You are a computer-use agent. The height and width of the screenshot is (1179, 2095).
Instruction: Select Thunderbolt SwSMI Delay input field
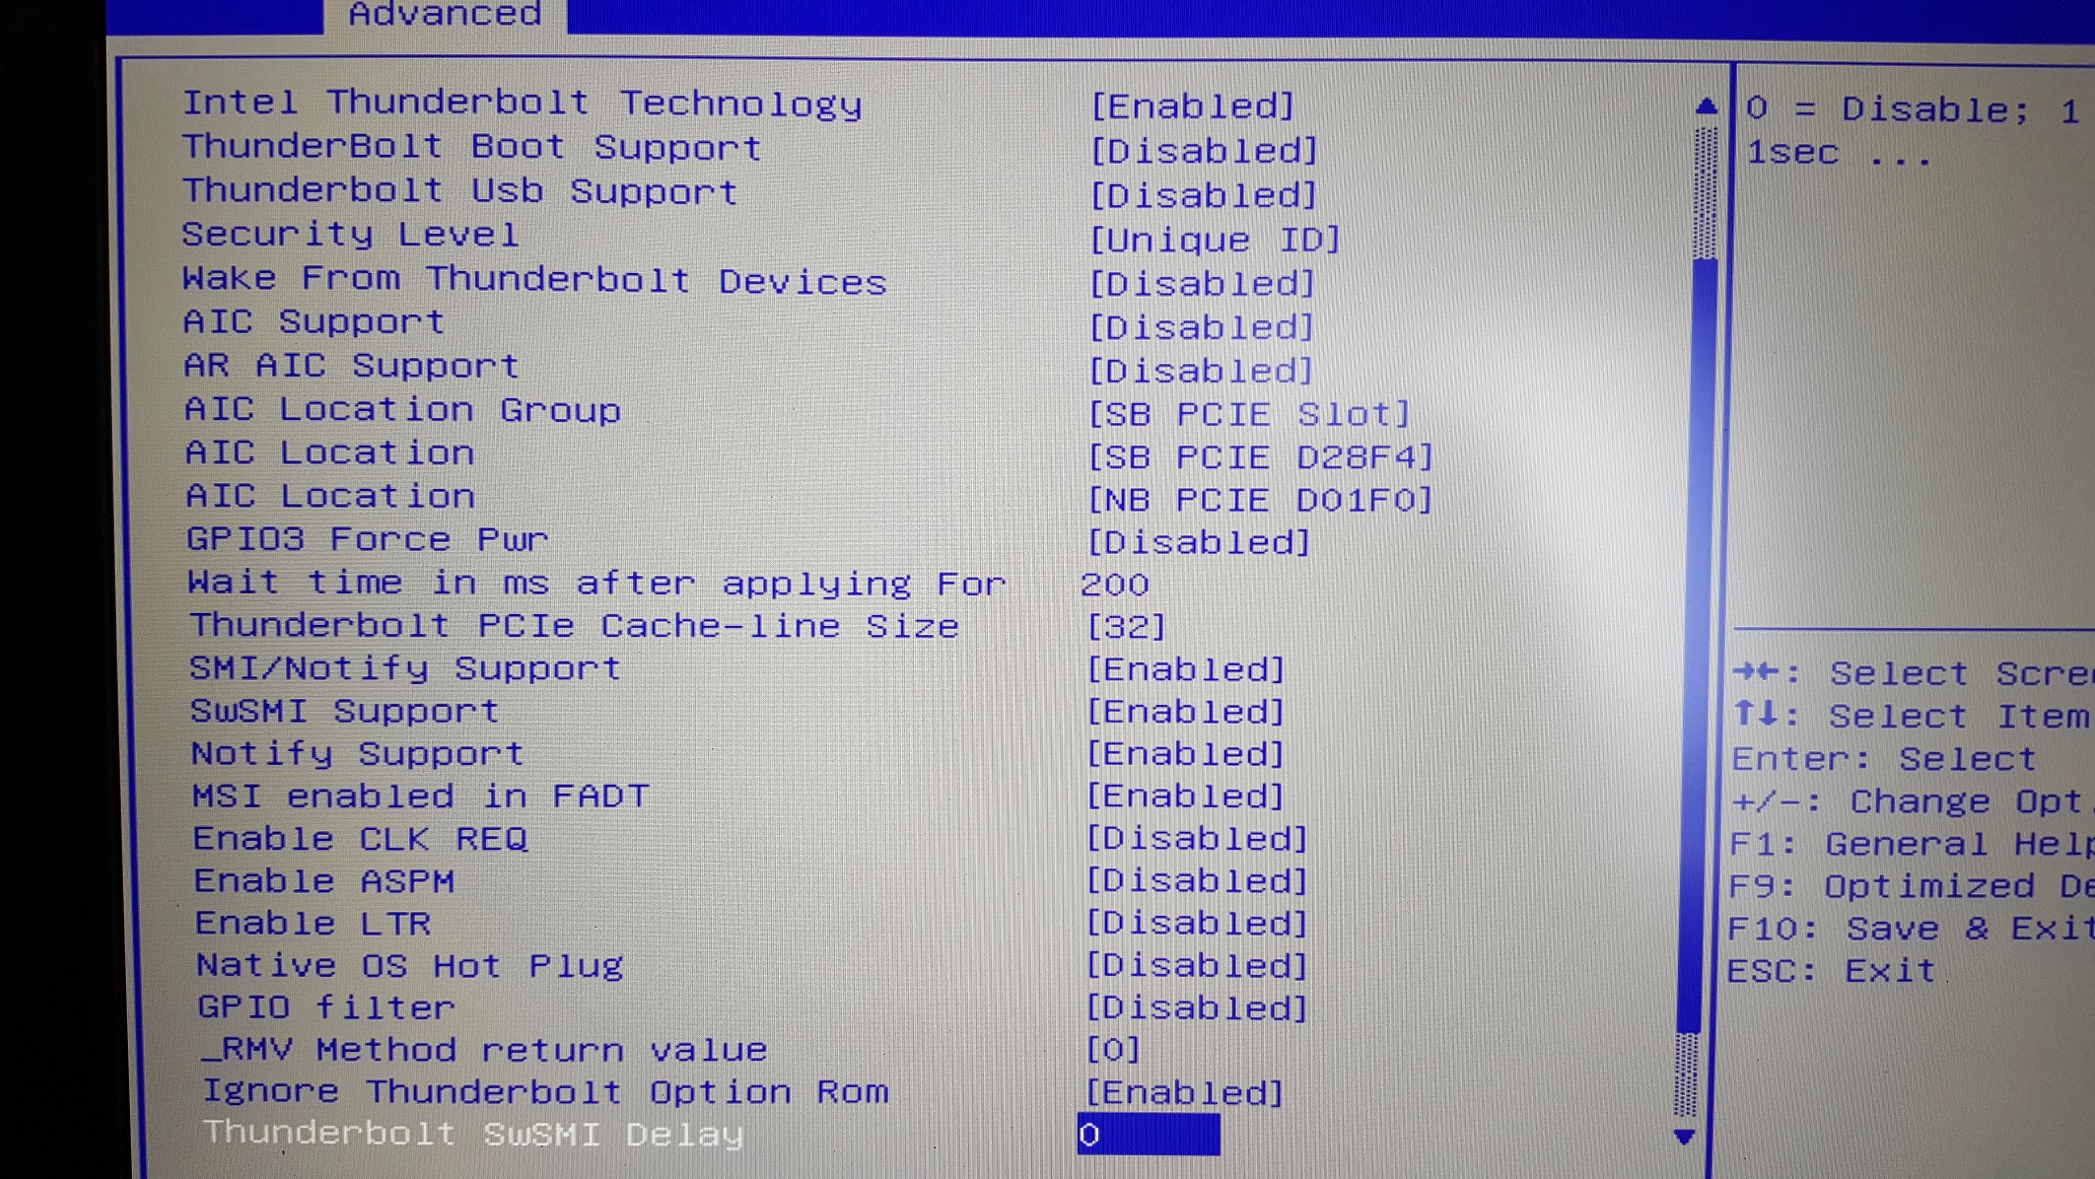(x=1148, y=1135)
